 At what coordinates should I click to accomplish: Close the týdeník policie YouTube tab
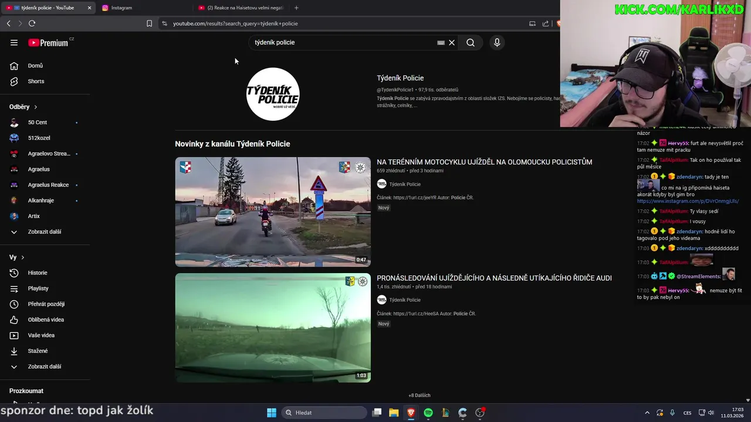[x=89, y=8]
